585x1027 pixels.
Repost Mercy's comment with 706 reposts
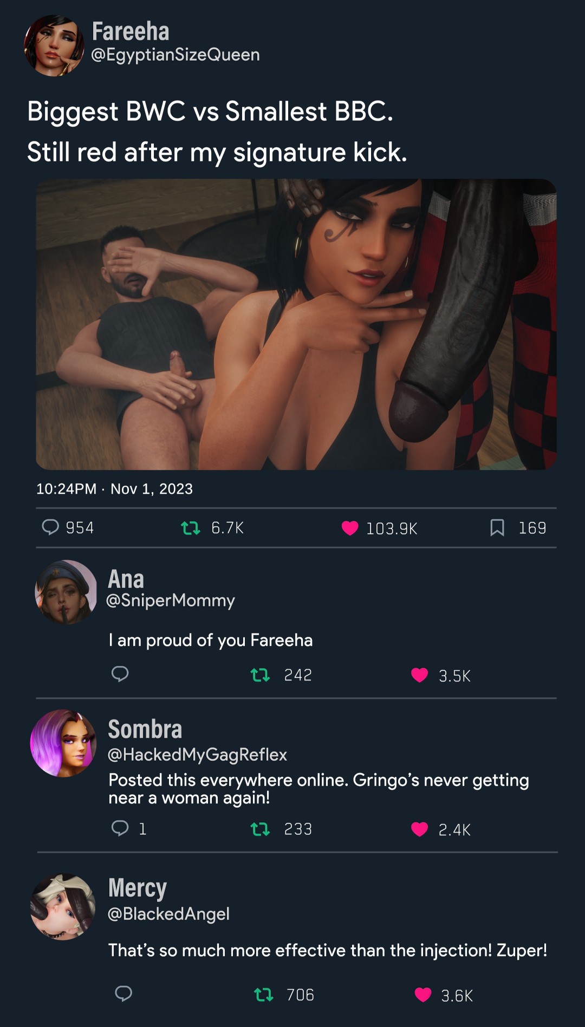[x=264, y=995]
